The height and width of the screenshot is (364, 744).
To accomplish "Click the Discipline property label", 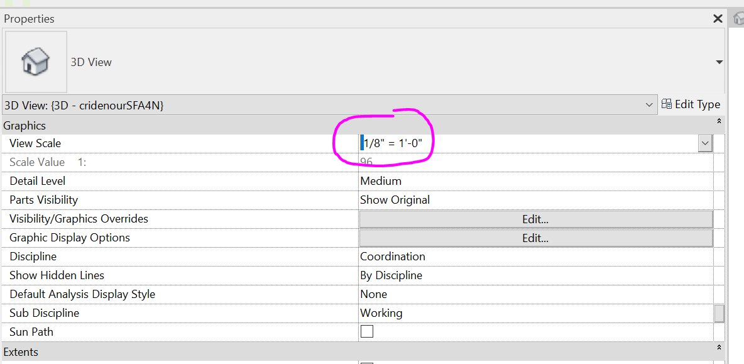I will click(x=33, y=256).
